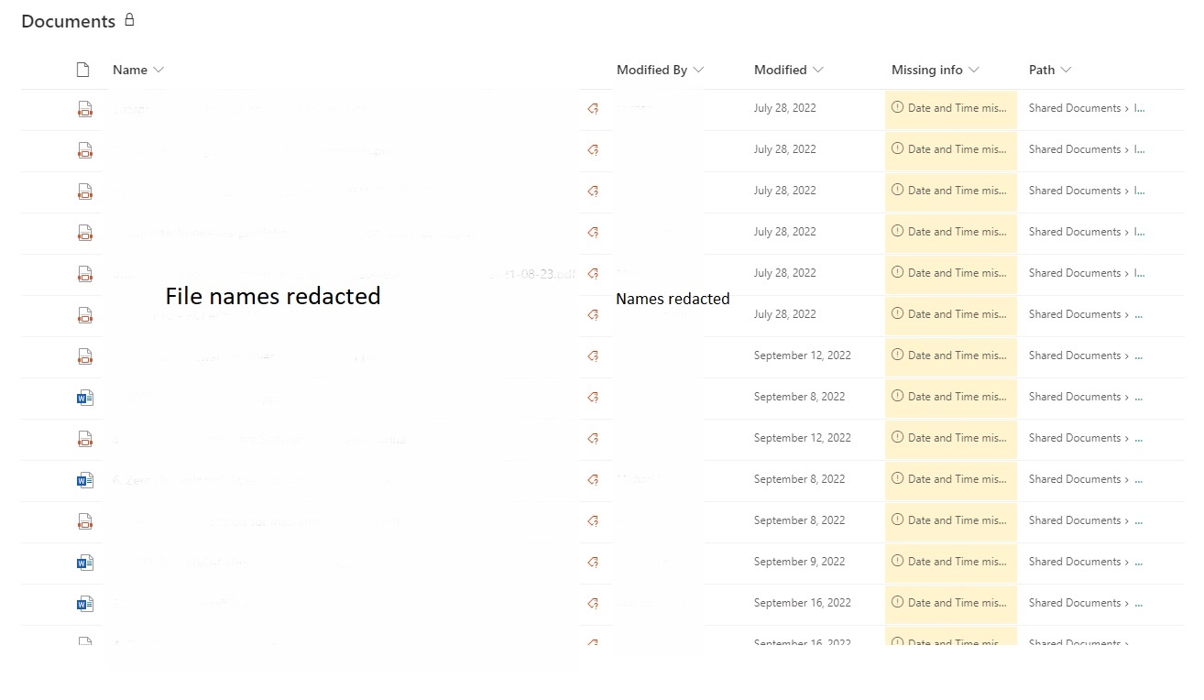Click PDF icon in last July 28, 2022 row

(x=85, y=315)
